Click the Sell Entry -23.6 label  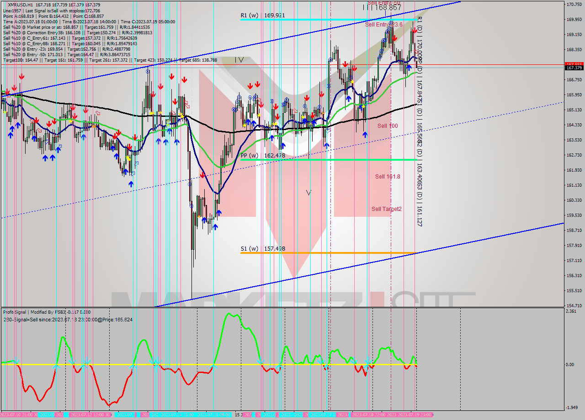(x=383, y=25)
